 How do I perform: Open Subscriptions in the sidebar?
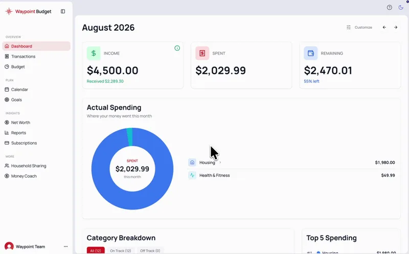(36, 143)
